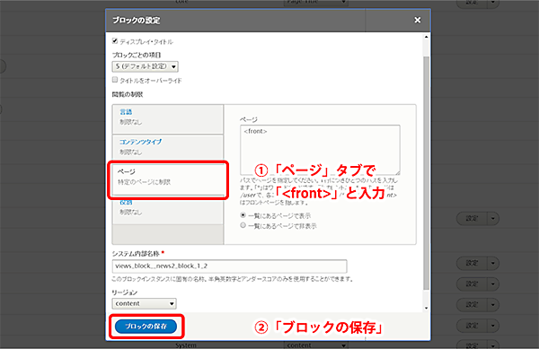The width and height of the screenshot is (539, 349).
Task: Uncheck the ディスプレイ・タイトル checkbox
Action: coord(115,41)
